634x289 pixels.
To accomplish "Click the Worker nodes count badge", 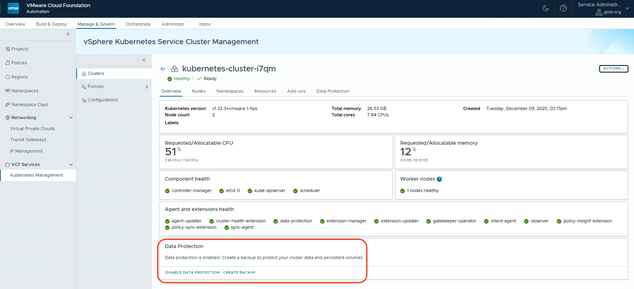I will tap(439, 179).
